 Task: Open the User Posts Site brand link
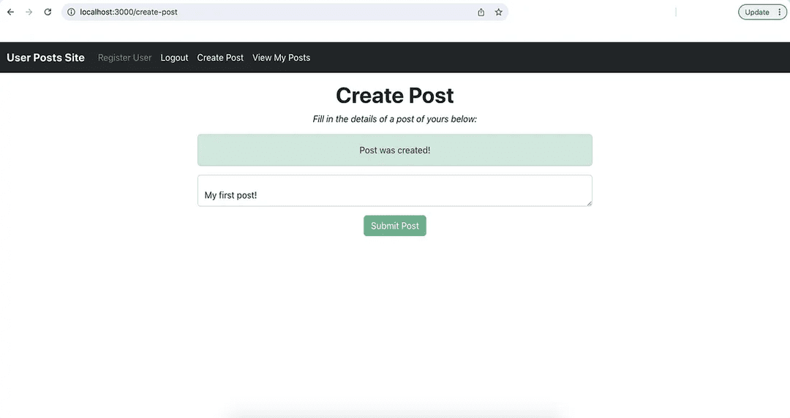[x=45, y=58]
